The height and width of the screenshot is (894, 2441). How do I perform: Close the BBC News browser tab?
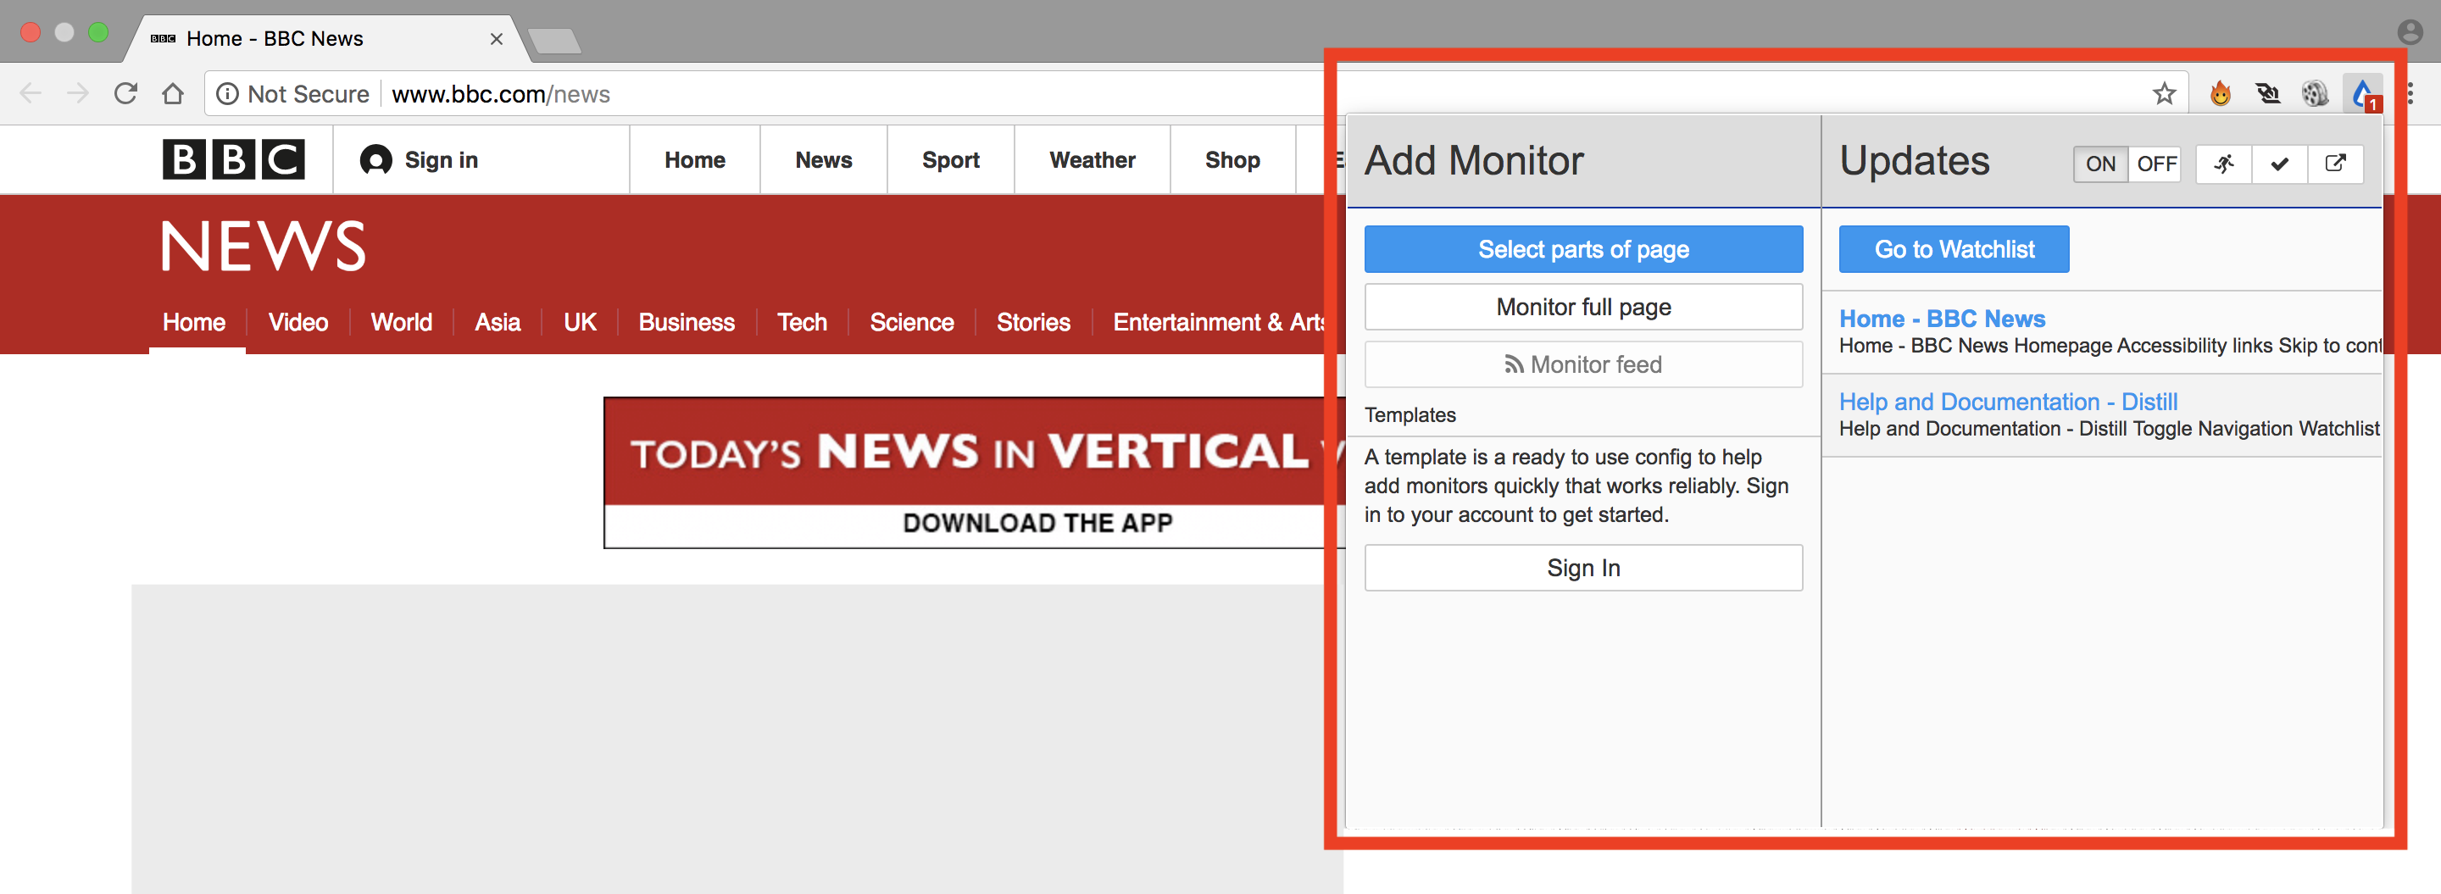496,39
